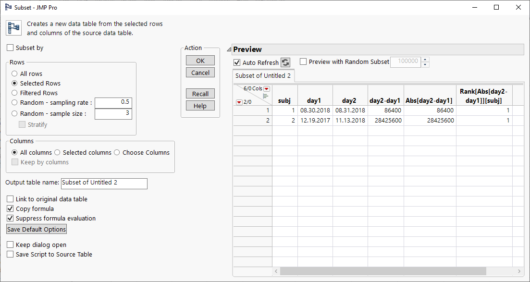Viewport: 530px width, 282px height.
Task: Click the Subset icon beside the dialog description
Action: point(13,28)
